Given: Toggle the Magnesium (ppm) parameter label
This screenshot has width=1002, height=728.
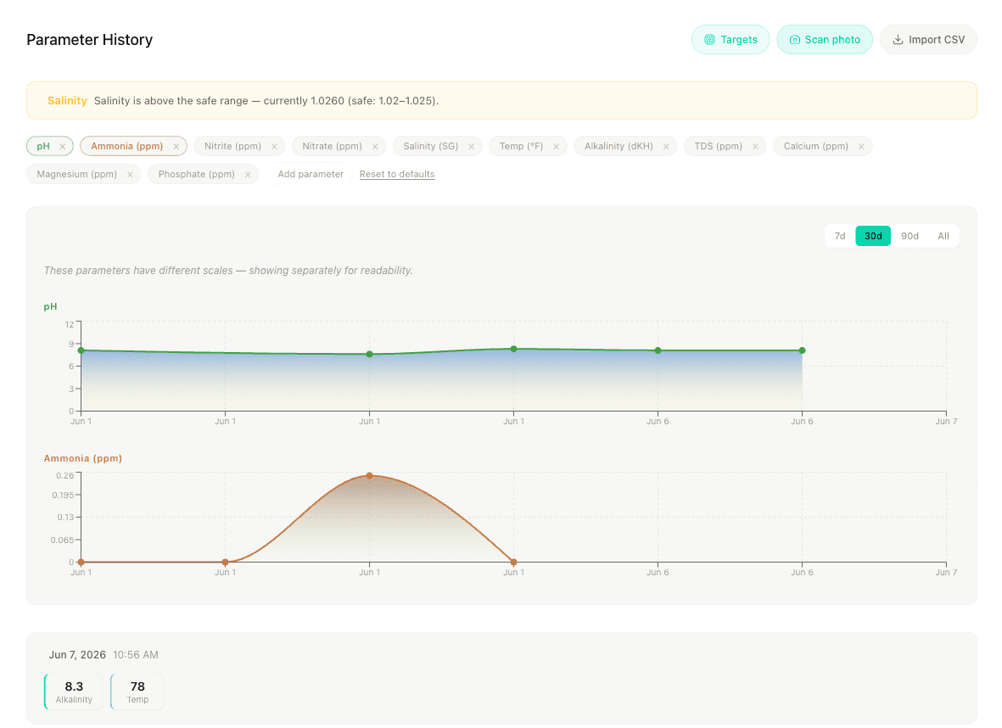Looking at the screenshot, I should (x=76, y=175).
